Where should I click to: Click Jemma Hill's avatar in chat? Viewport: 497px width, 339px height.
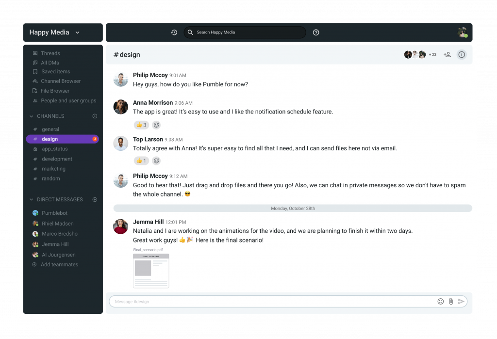pos(121,226)
